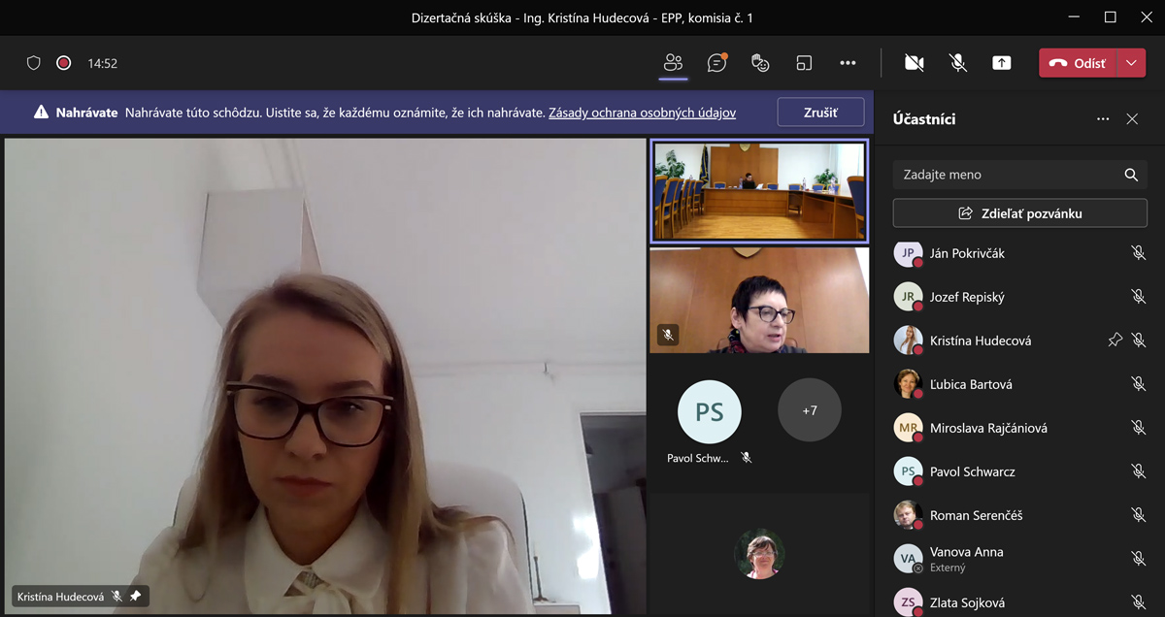
Task: Click the share content icon
Action: click(1001, 63)
